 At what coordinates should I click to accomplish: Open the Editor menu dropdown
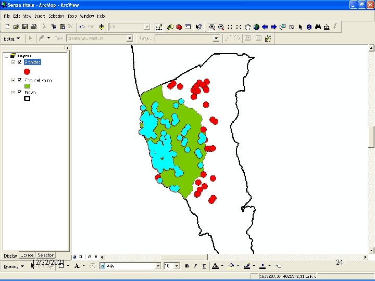(11, 39)
